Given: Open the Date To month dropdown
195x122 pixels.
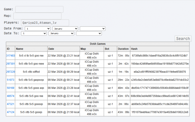Looking at the screenshot, I should (61, 33).
